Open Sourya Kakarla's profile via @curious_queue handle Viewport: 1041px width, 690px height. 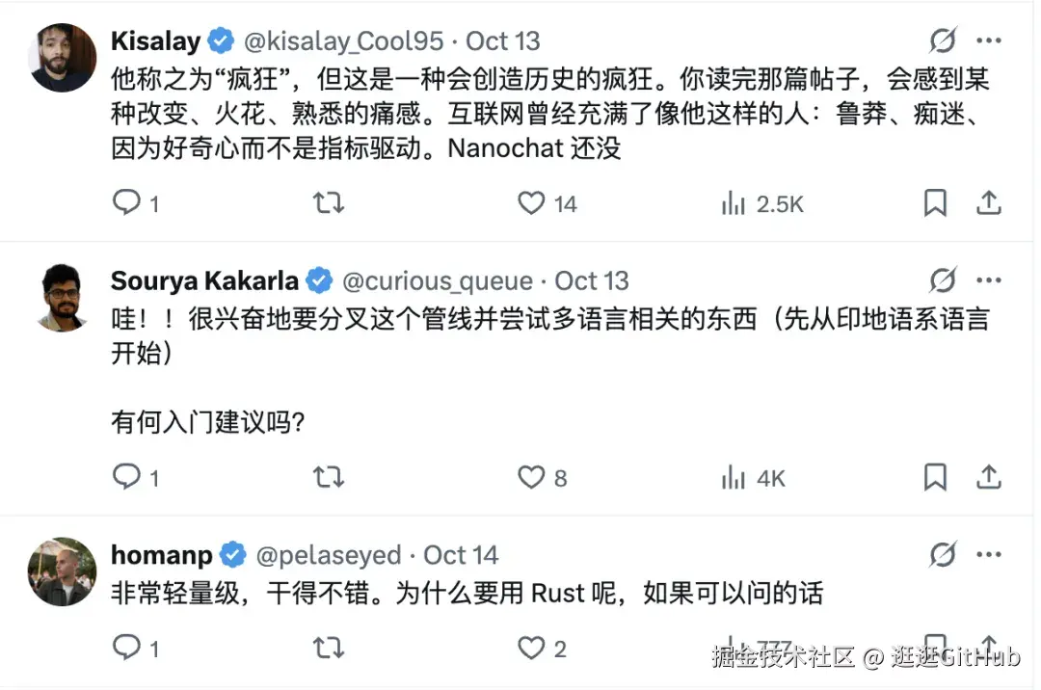[x=439, y=280]
